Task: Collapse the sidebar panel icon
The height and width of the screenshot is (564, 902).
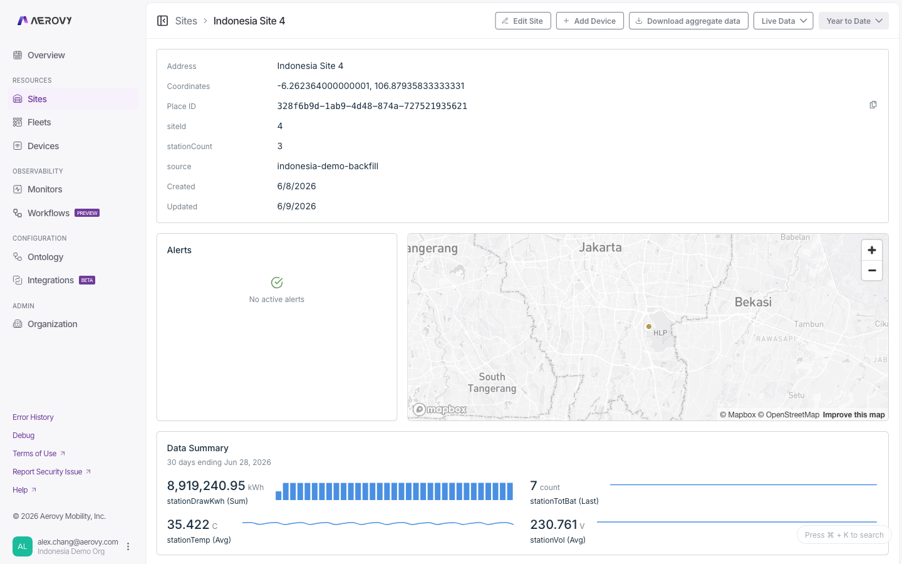Action: (x=162, y=21)
